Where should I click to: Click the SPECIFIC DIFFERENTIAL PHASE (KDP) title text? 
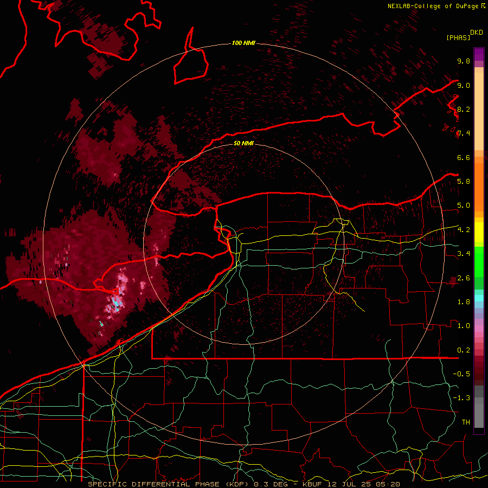(x=169, y=484)
